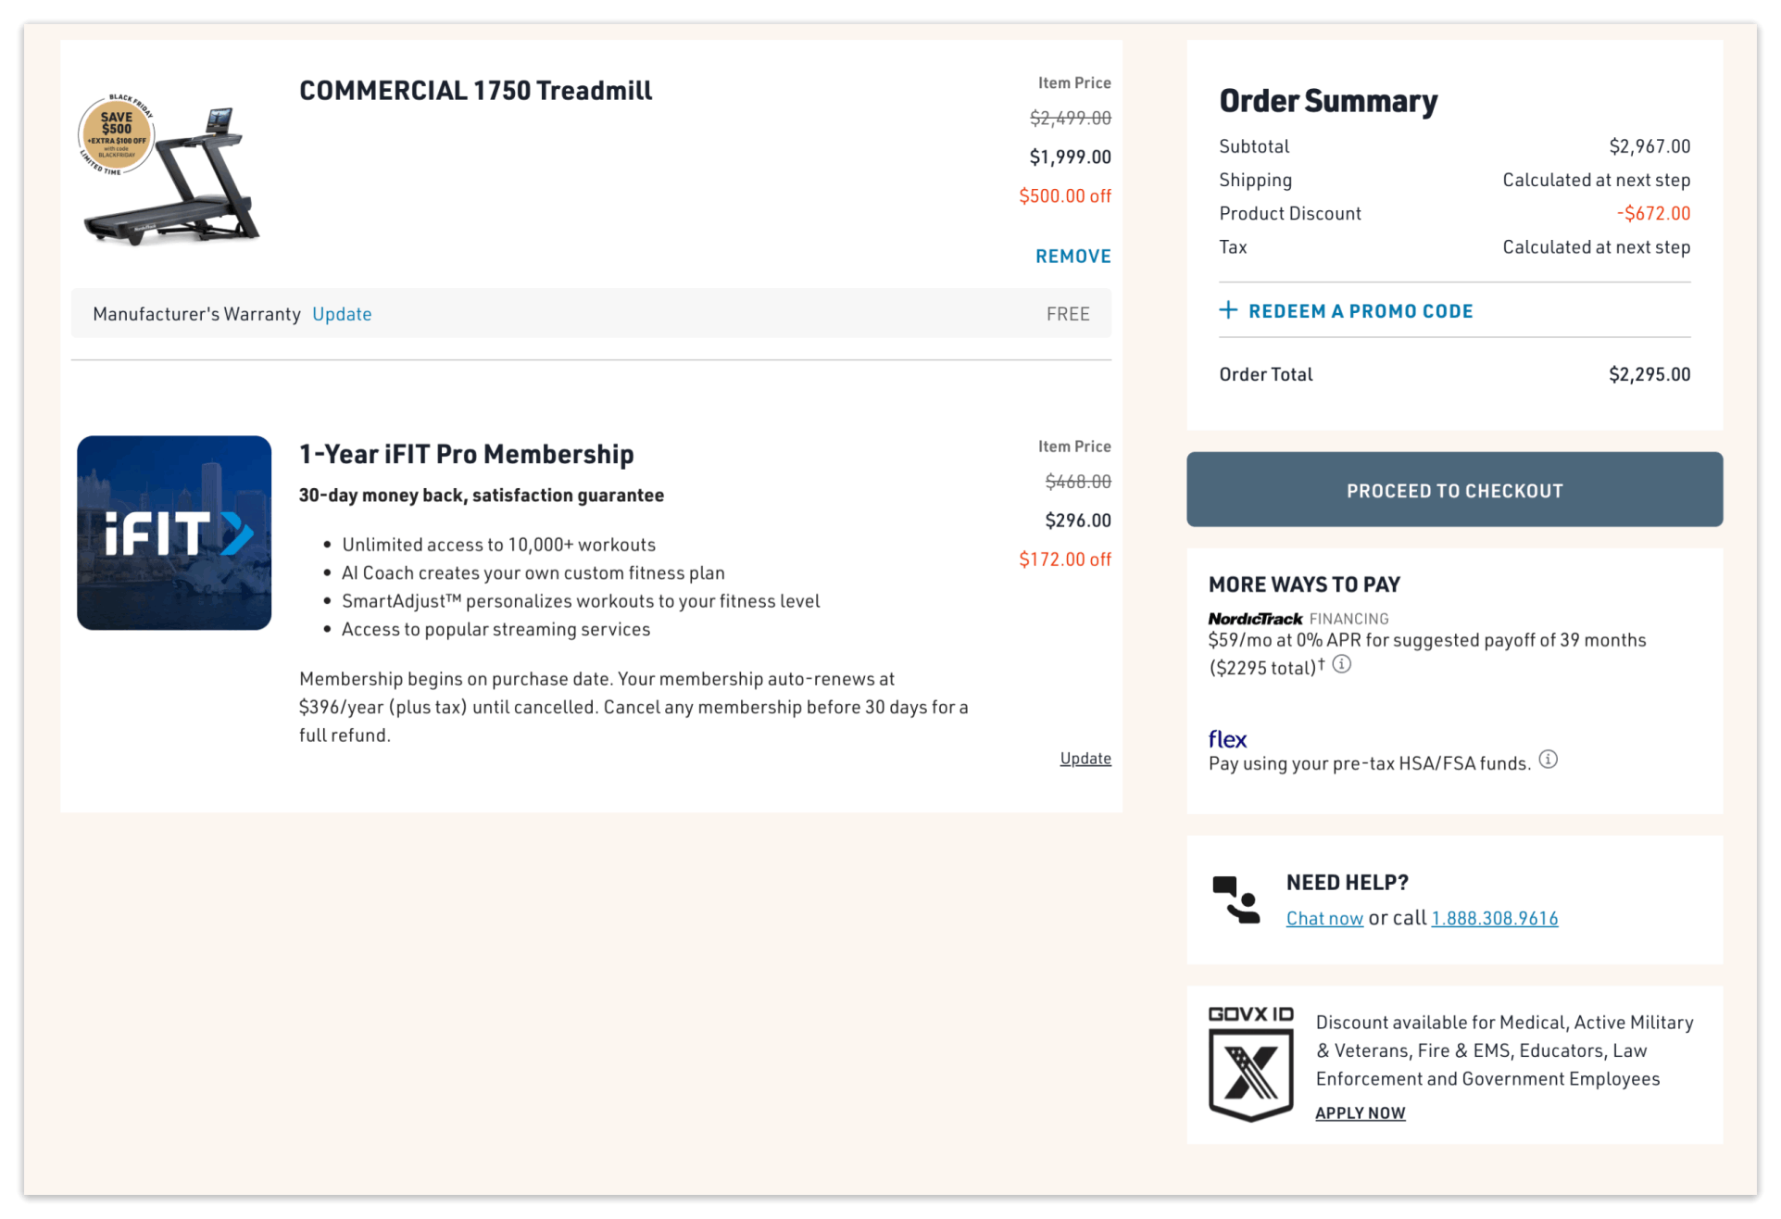Open membership Update options
The width and height of the screenshot is (1781, 1219).
(x=1085, y=758)
